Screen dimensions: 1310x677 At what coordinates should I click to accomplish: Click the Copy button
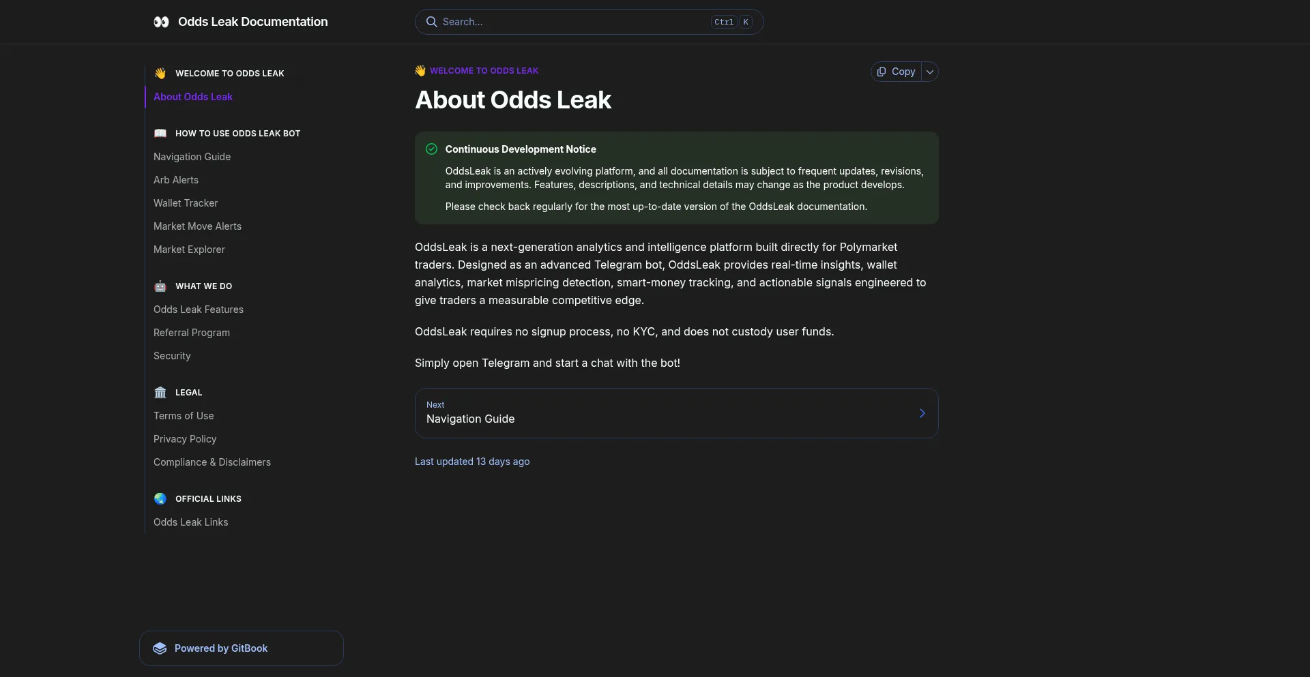click(896, 72)
